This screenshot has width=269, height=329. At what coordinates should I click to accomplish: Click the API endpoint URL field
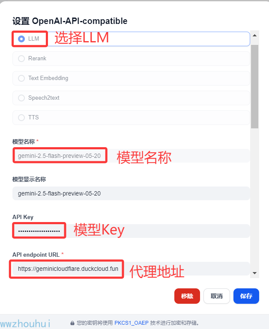tap(131, 269)
